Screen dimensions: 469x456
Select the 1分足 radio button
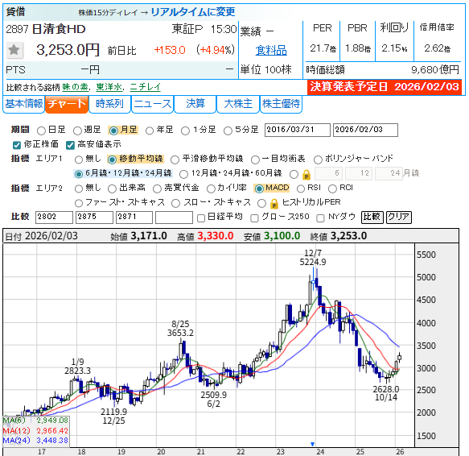186,131
